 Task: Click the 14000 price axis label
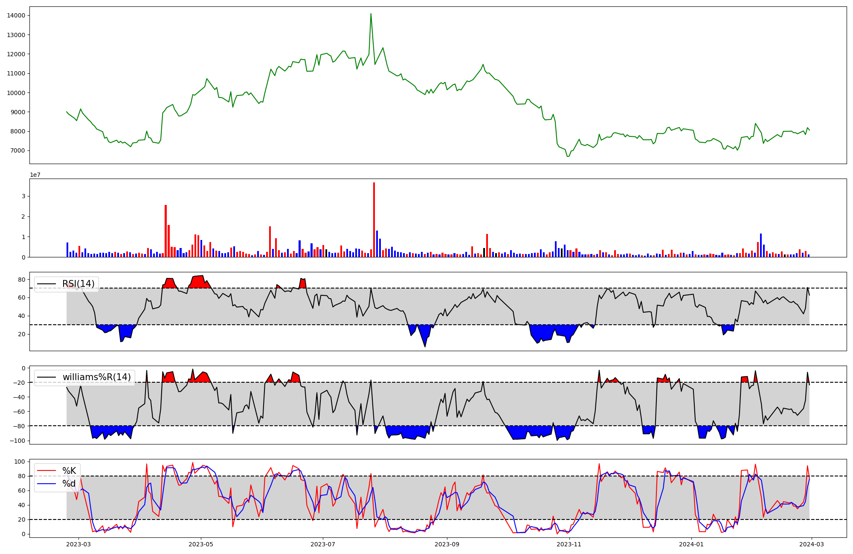16,16
